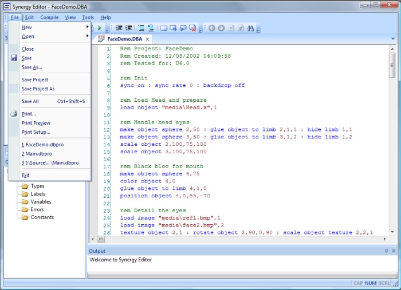Click the pin icon on Output panel

click(387, 251)
